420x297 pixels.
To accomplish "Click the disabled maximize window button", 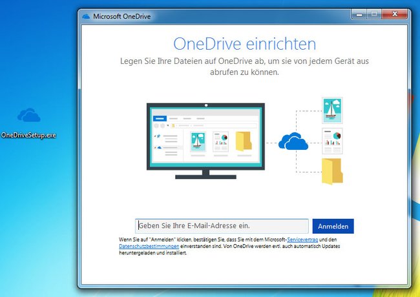I will pos(375,14).
